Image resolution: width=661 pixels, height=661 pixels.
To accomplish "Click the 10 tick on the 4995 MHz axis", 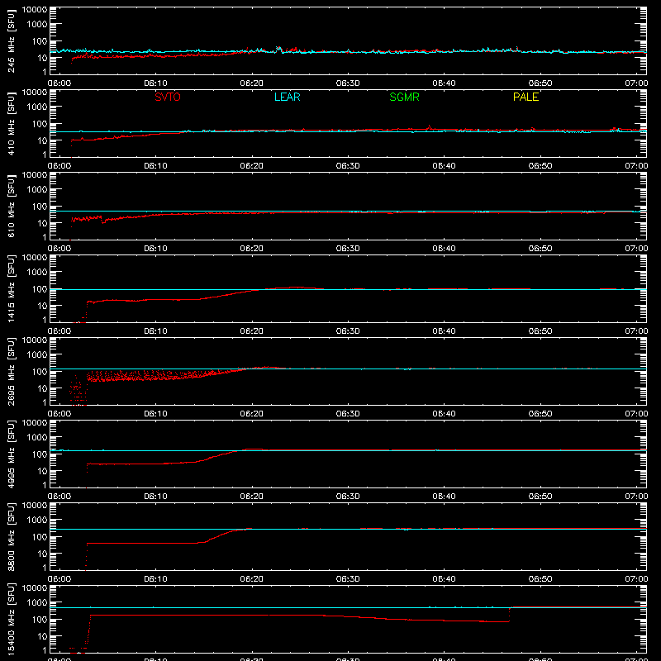I will pos(42,471).
